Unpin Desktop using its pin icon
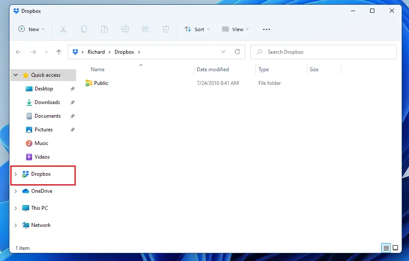409x261 pixels. coord(72,89)
